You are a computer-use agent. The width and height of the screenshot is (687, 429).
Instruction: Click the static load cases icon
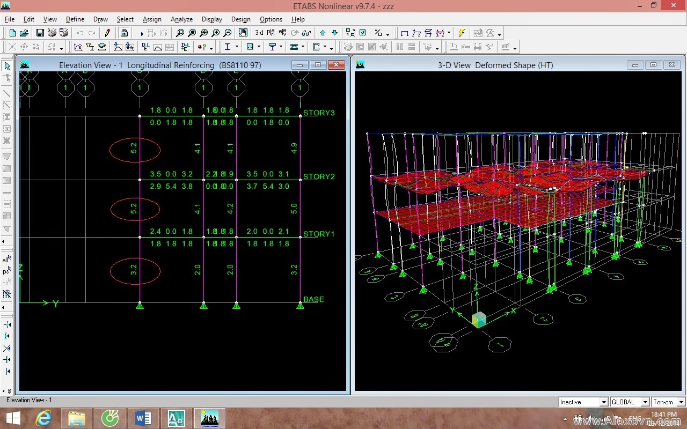pos(145,47)
